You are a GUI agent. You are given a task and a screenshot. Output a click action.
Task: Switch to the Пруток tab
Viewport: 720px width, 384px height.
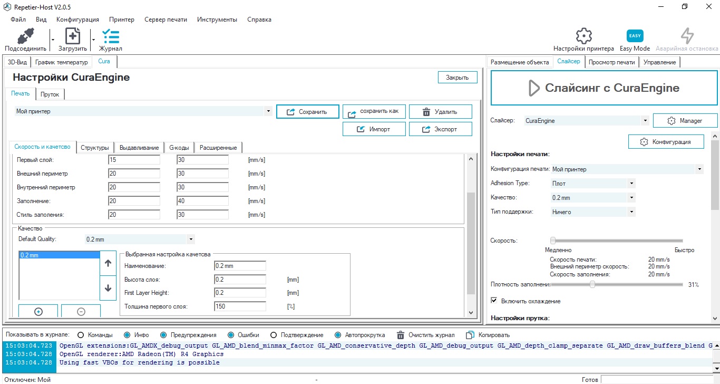click(x=50, y=94)
